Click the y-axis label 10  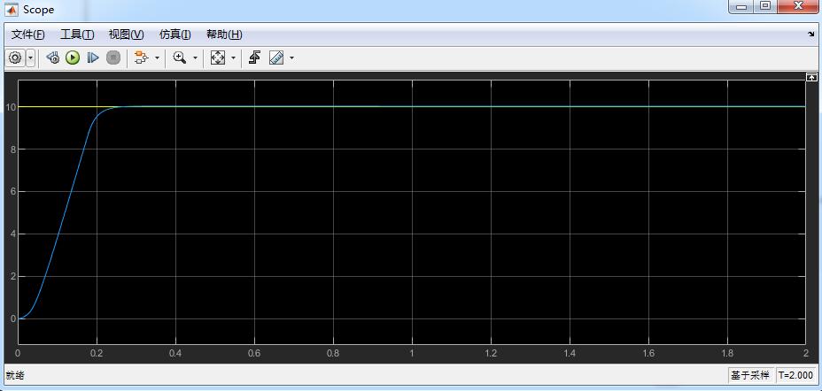[11, 107]
